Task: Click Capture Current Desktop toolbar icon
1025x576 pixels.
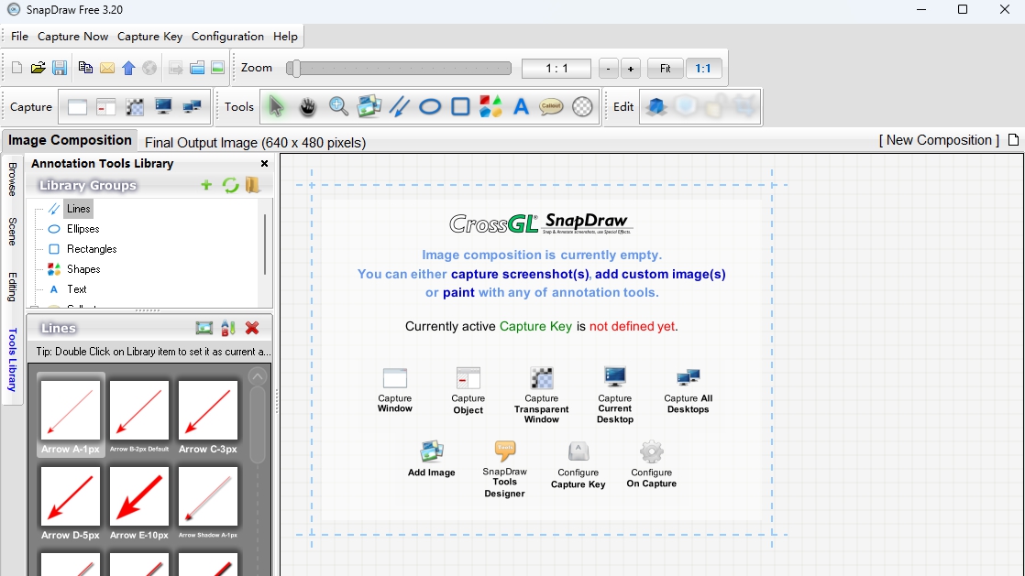Action: click(x=163, y=107)
